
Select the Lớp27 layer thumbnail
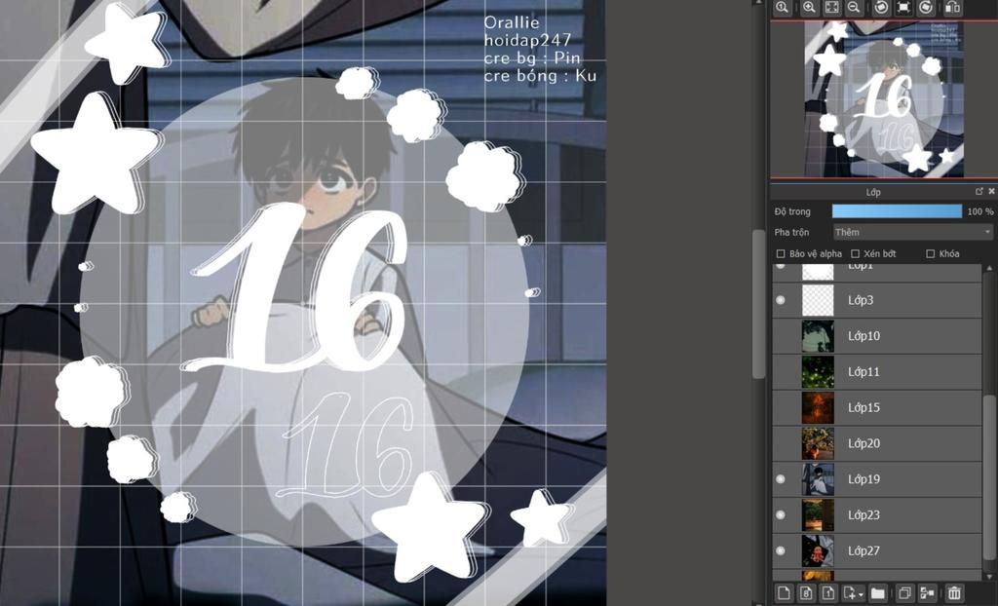pyautogui.click(x=818, y=551)
